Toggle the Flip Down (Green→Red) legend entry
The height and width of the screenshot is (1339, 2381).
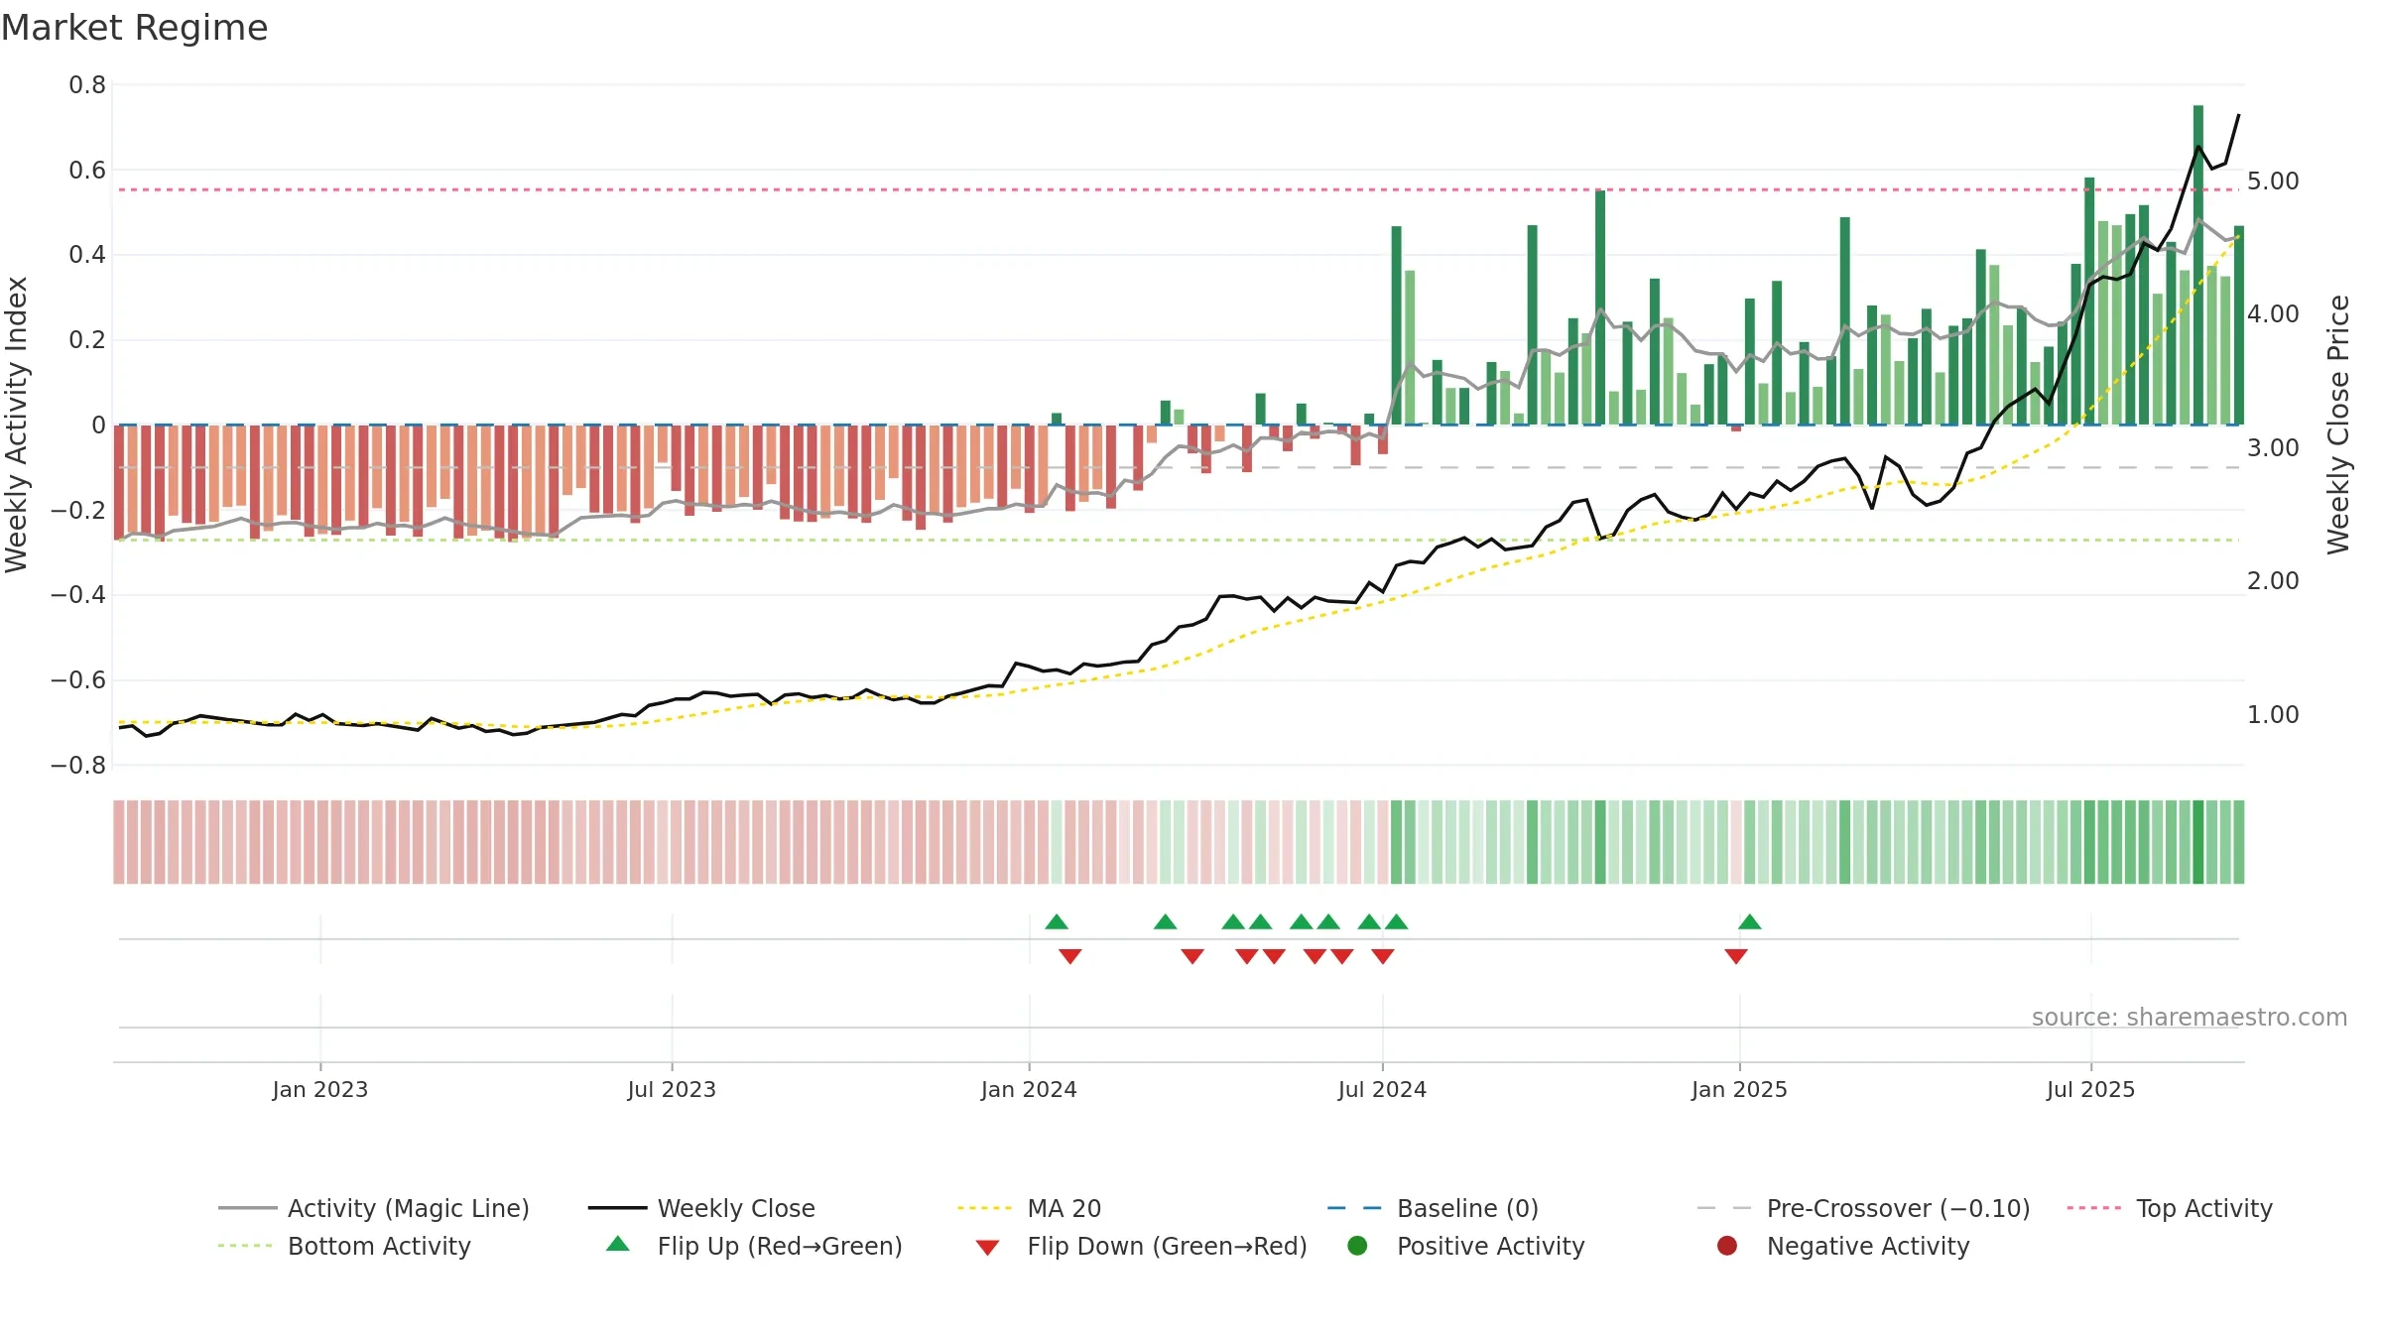pos(1141,1246)
